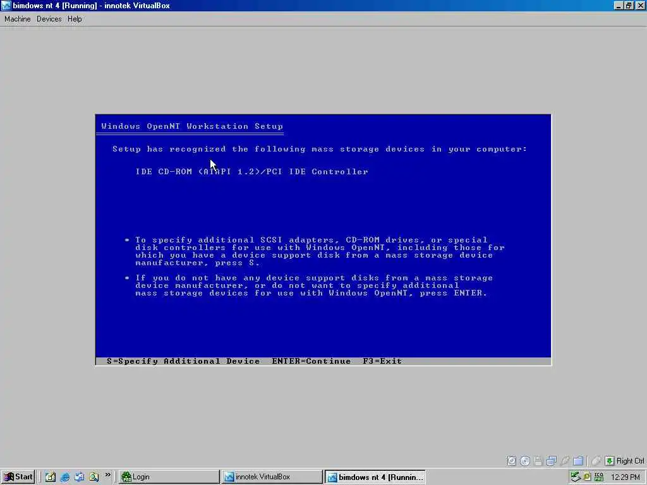Launch the notepad quick launch icon
This screenshot has height=485, width=647.
[x=51, y=477]
